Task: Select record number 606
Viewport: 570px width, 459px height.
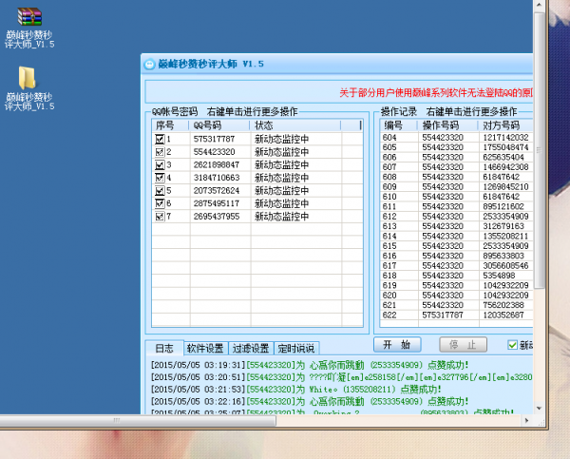Action: click(x=389, y=157)
